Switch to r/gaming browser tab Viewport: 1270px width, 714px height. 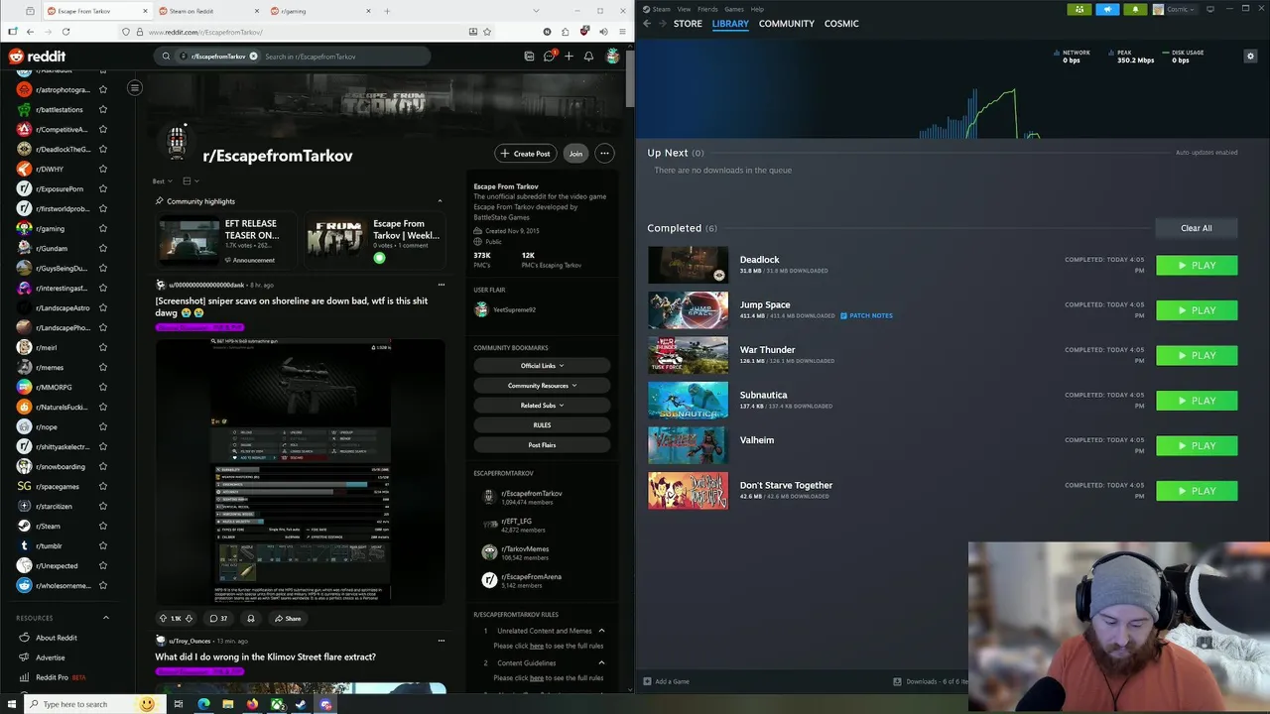click(x=317, y=11)
